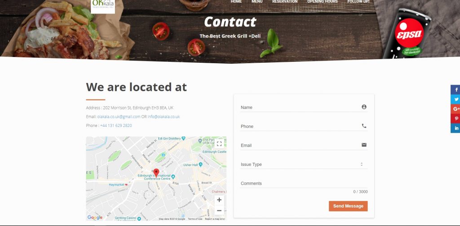Share page via Twitter sidebar icon

point(456,99)
